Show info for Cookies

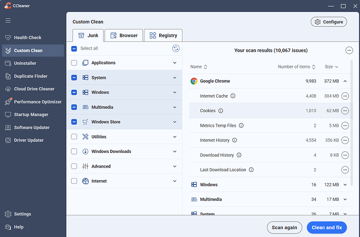(x=221, y=111)
